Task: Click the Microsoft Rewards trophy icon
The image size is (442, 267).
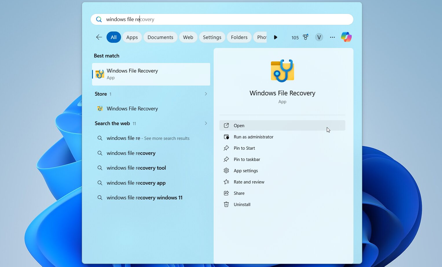Action: (306, 37)
